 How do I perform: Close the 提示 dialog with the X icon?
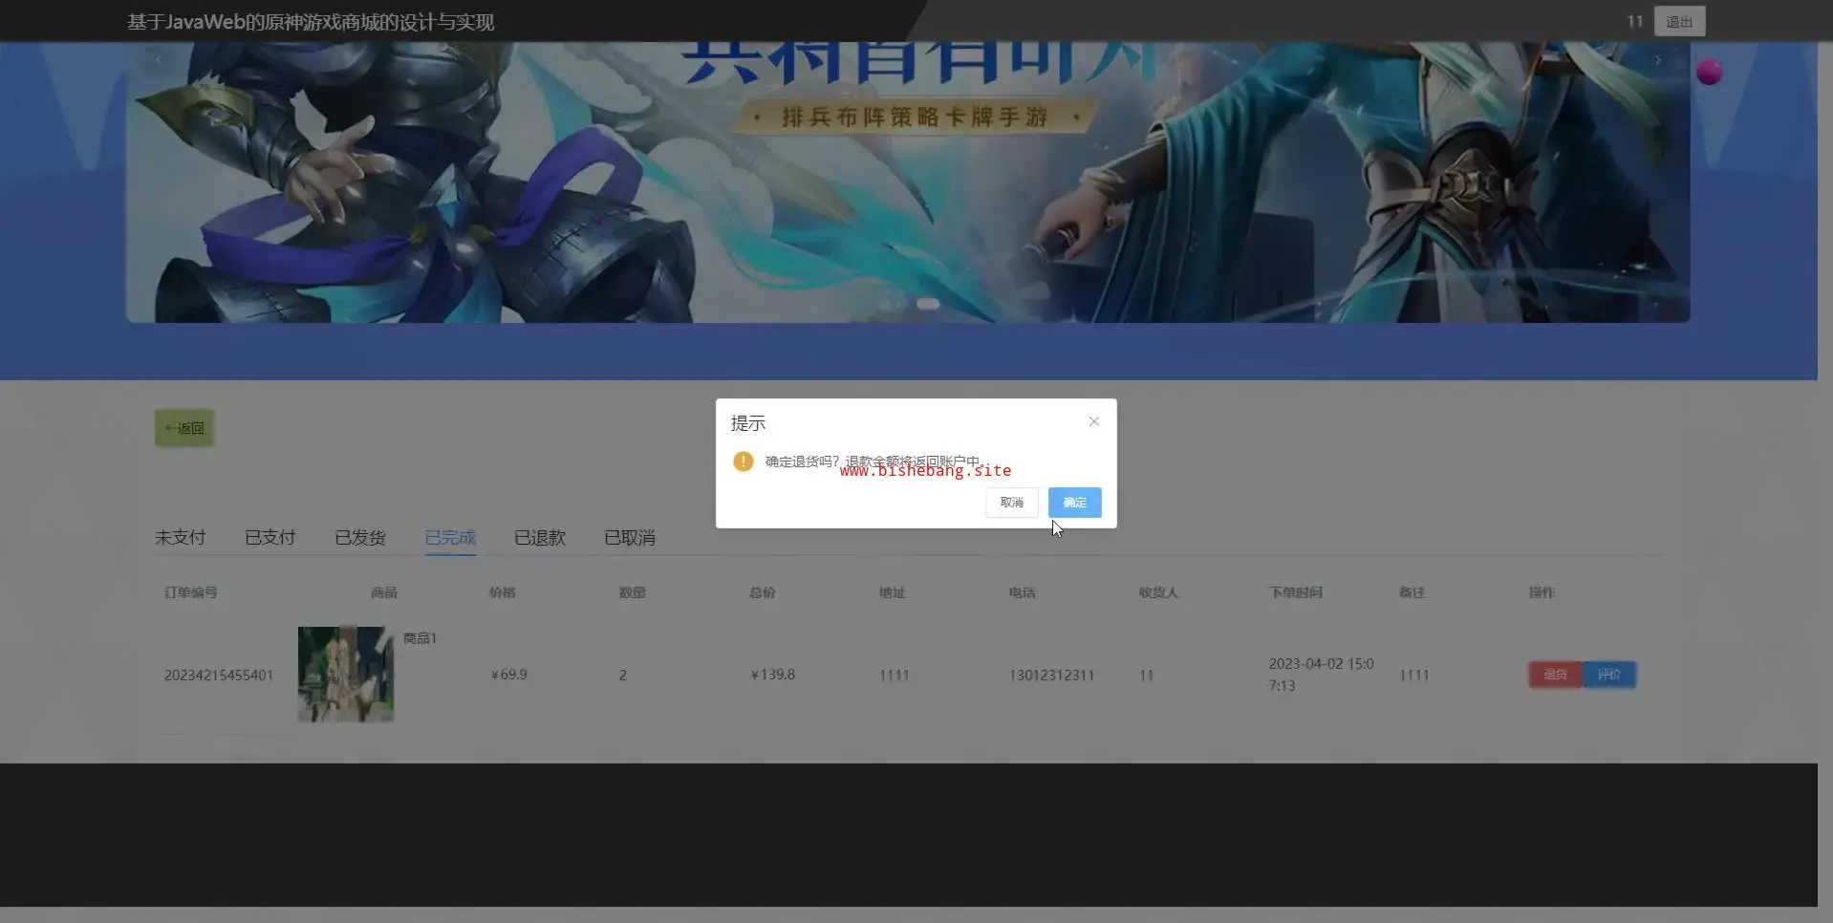(x=1094, y=421)
